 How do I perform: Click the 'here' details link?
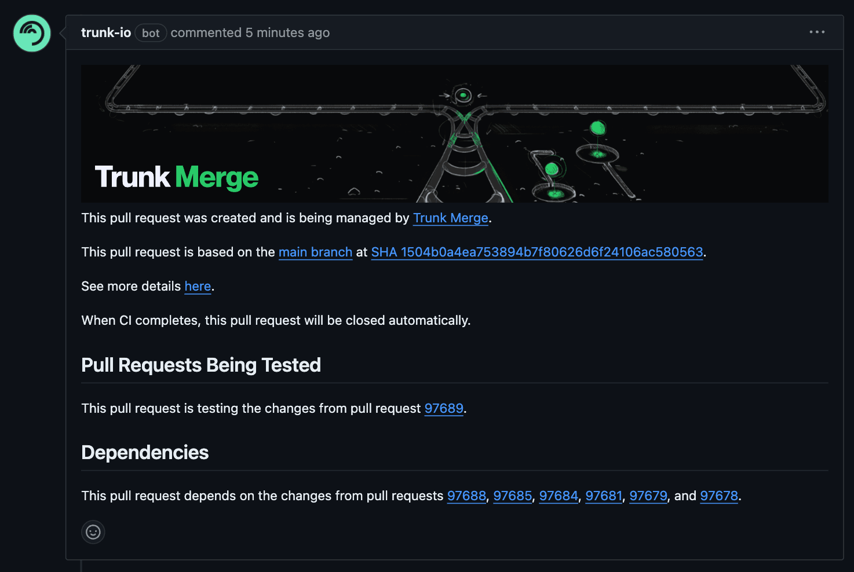coord(198,286)
